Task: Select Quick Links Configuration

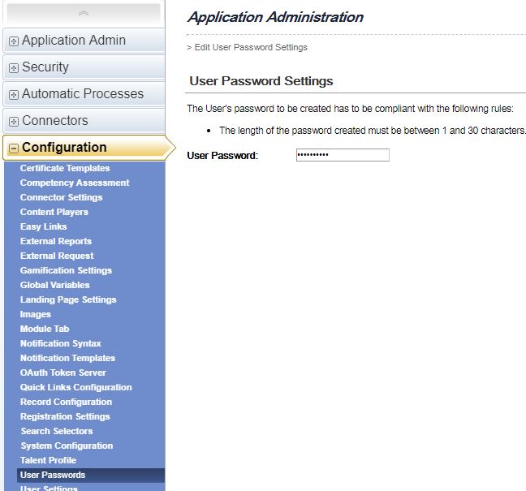Action: [75, 387]
